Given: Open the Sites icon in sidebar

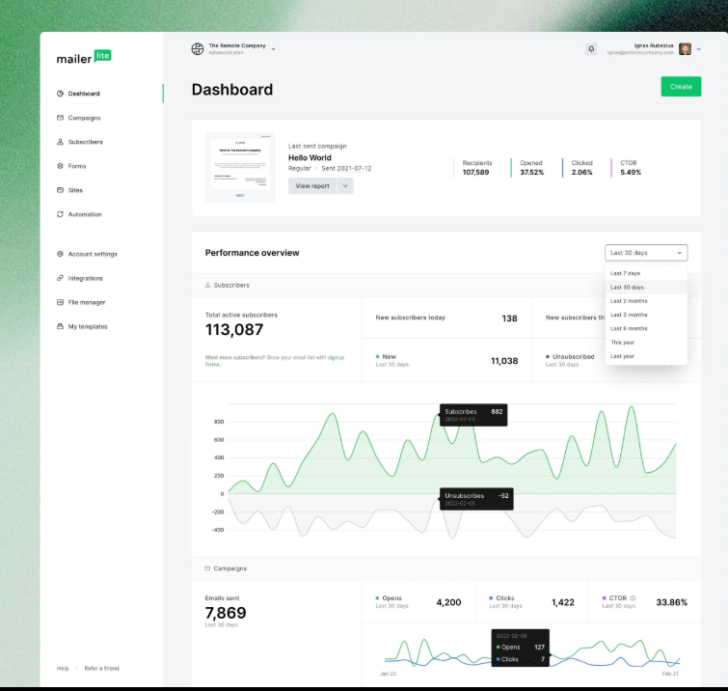Looking at the screenshot, I should coord(60,190).
